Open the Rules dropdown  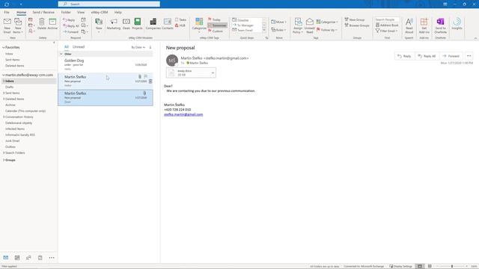tap(278, 30)
